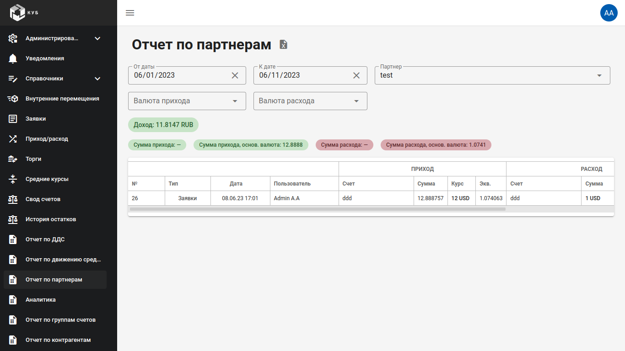
Task: Open Торги menu item
Action: tap(55, 159)
